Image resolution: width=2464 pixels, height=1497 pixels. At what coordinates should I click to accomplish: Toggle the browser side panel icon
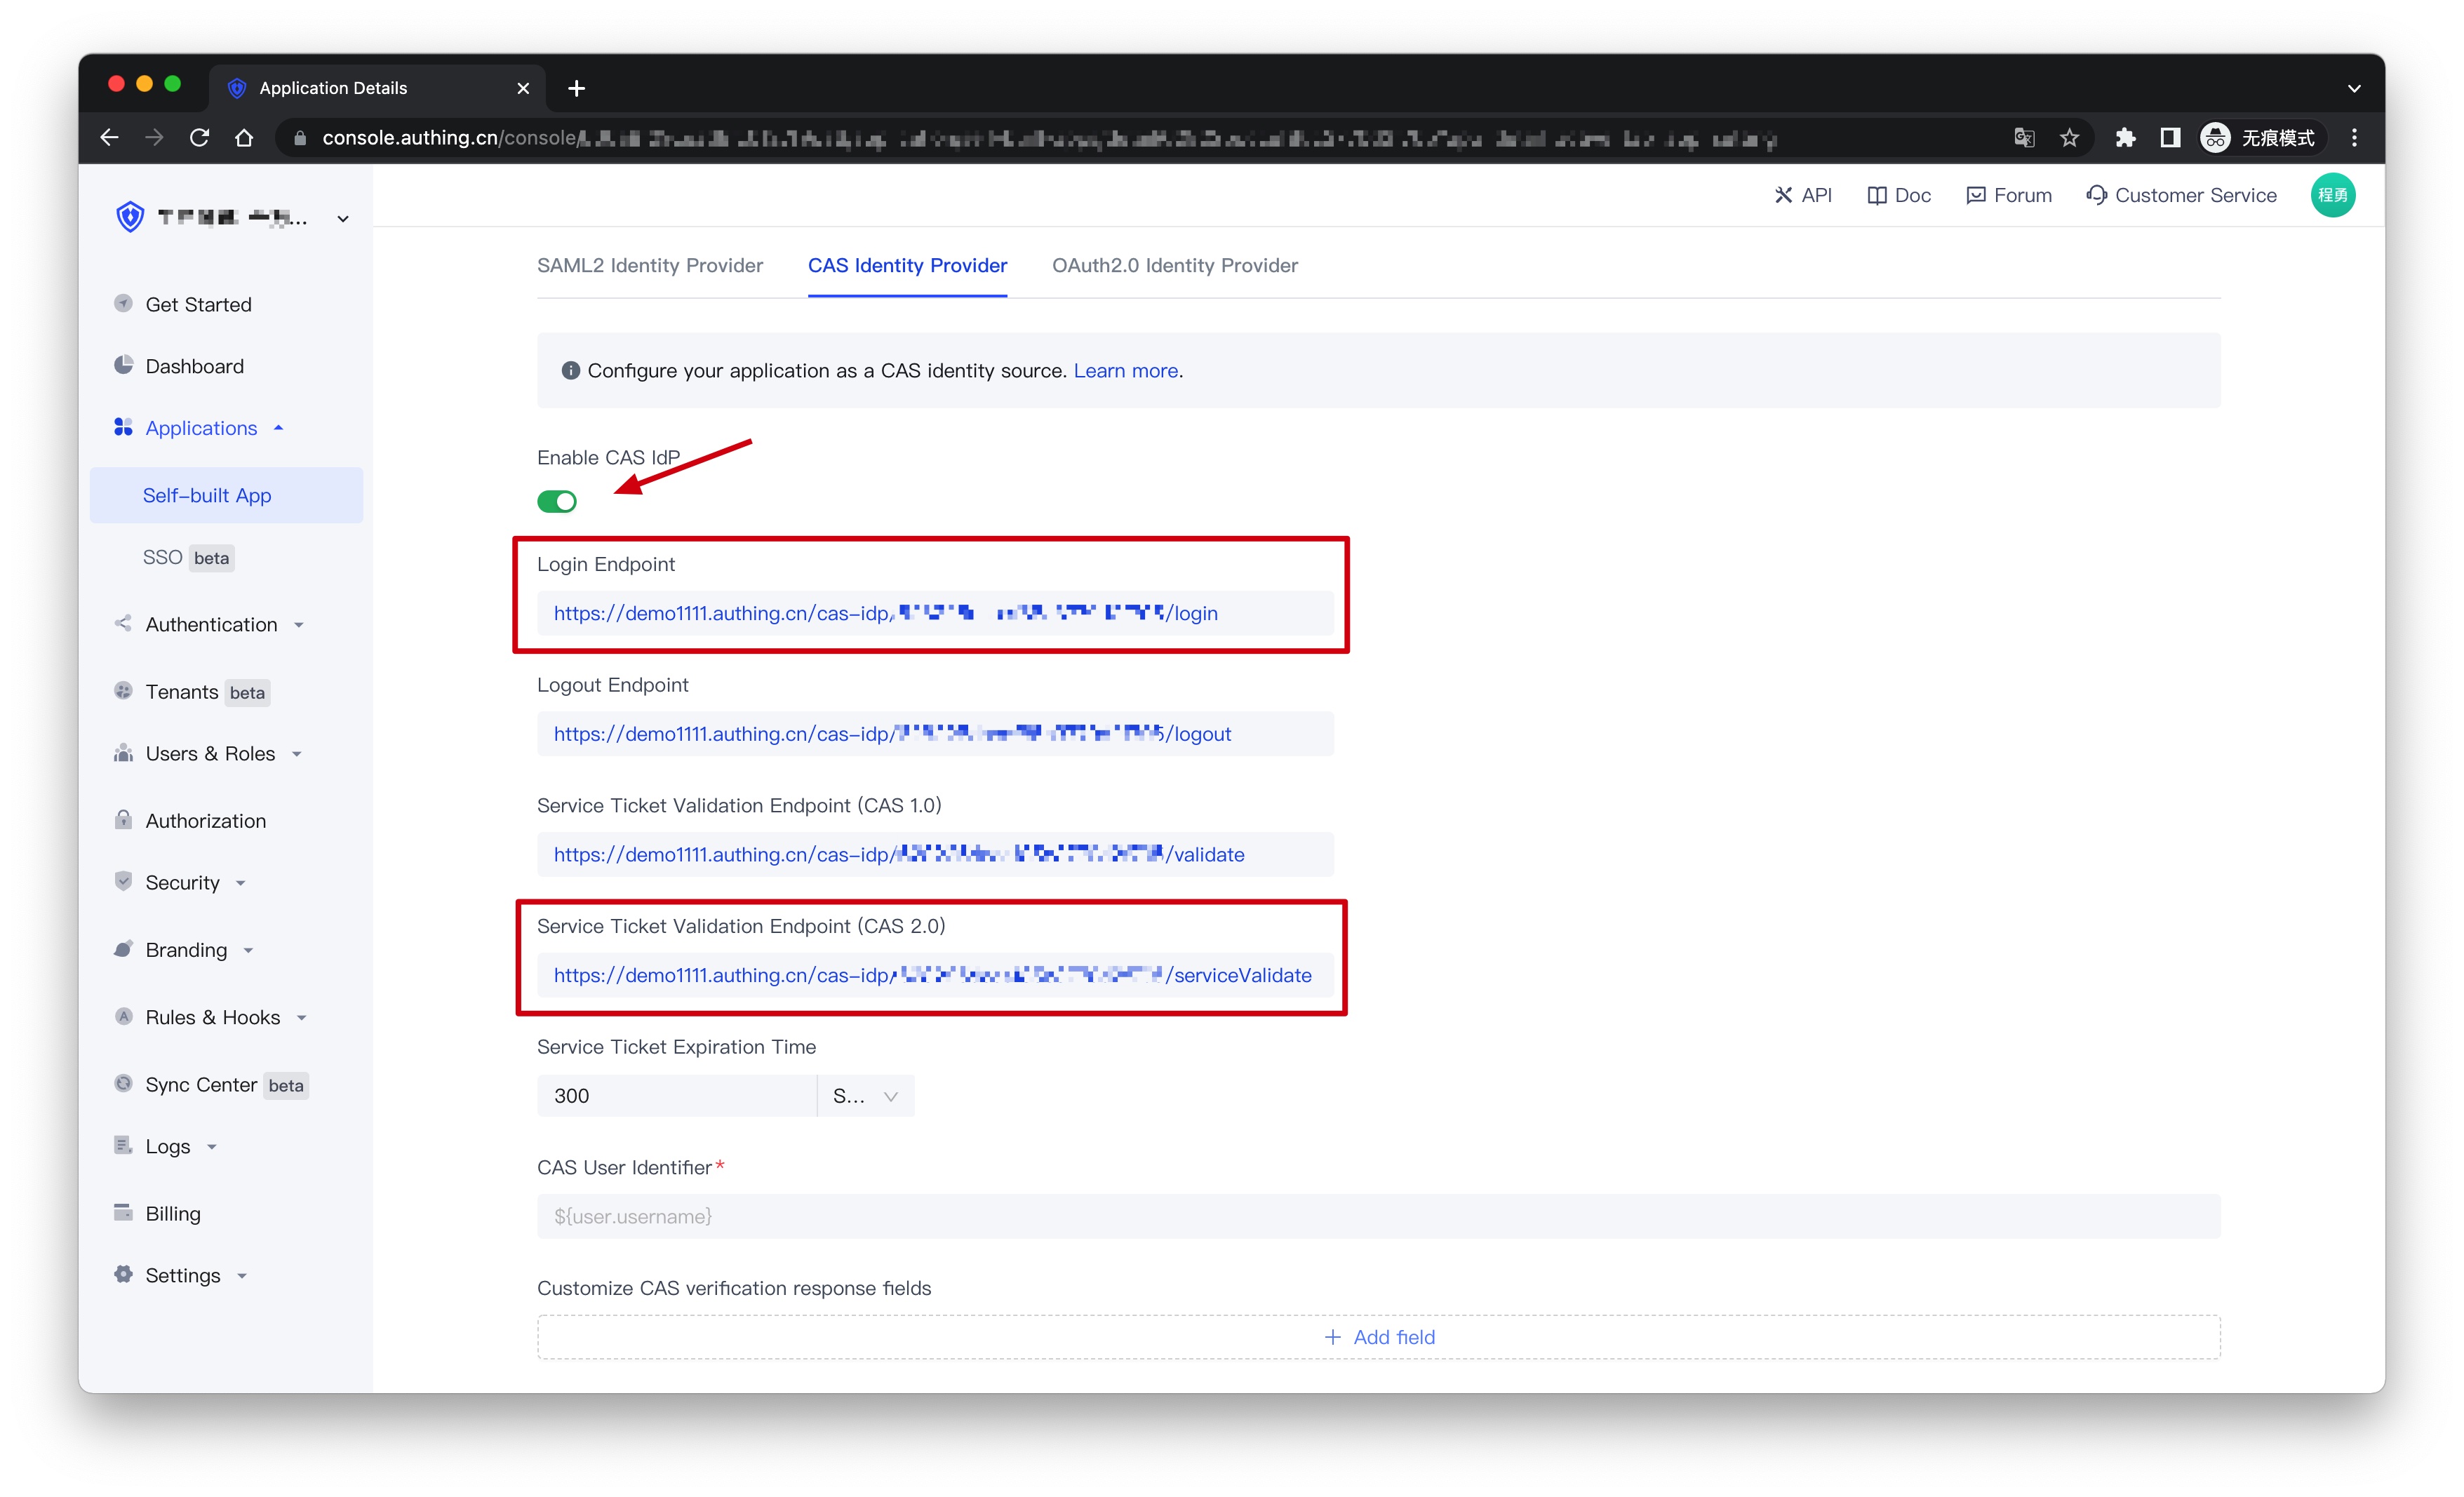(x=2170, y=138)
